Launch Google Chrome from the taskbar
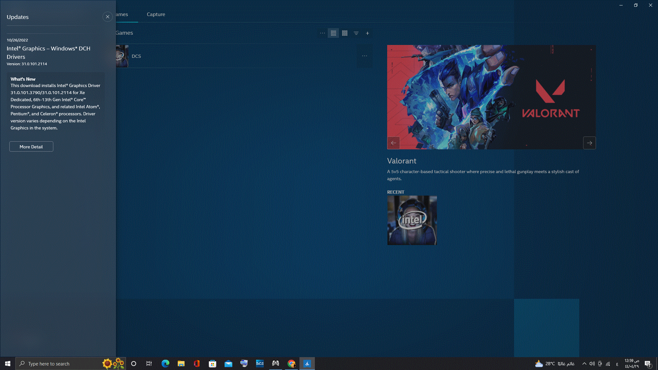658x370 pixels. tap(291, 364)
